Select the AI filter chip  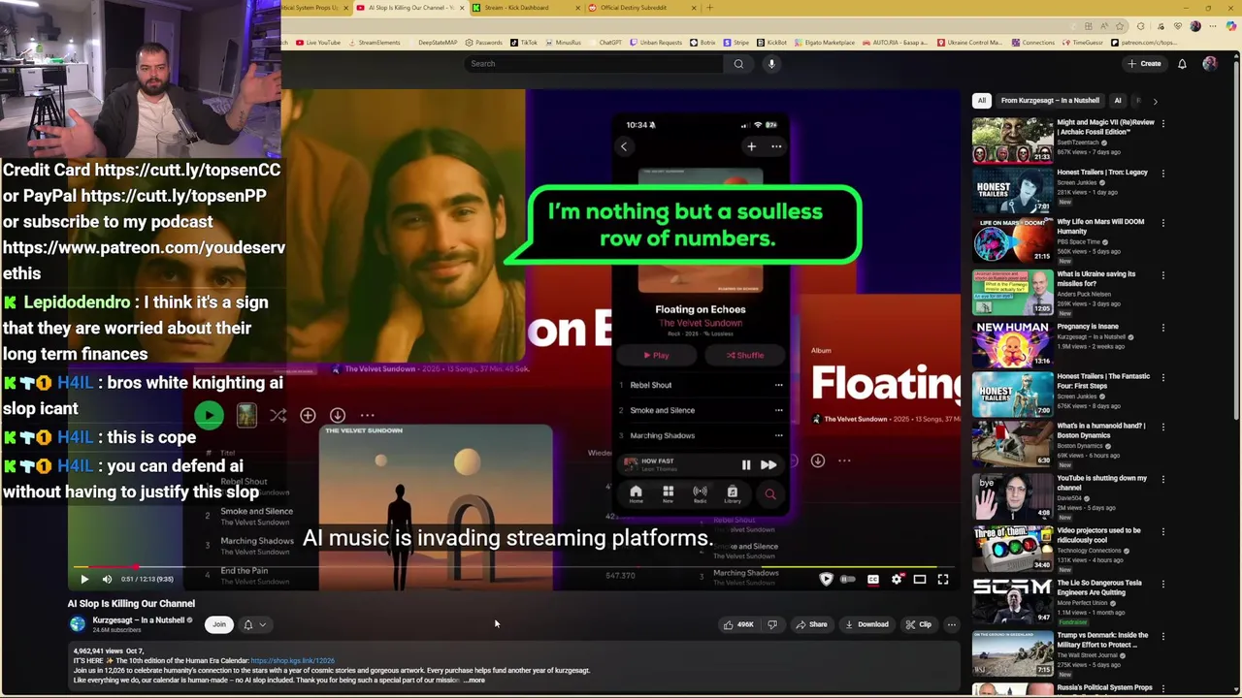1118,101
